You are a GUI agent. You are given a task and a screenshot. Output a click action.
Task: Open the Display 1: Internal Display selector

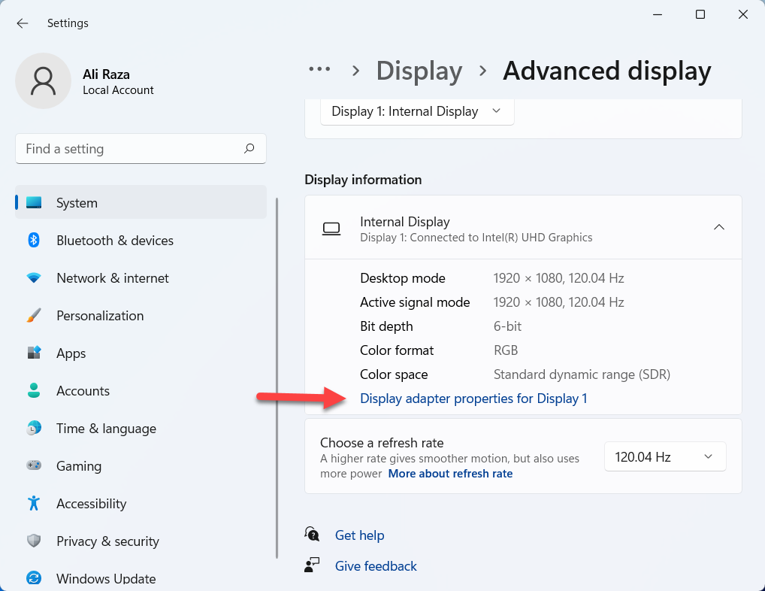pos(416,111)
